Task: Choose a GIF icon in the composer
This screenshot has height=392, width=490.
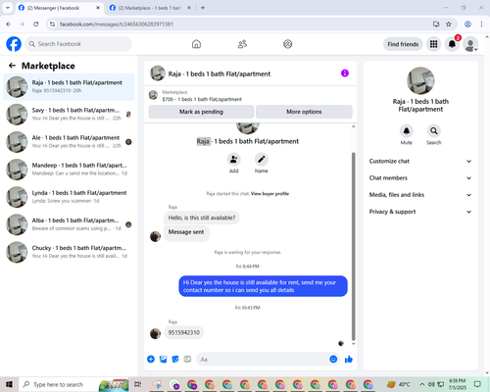Action: 187,360
